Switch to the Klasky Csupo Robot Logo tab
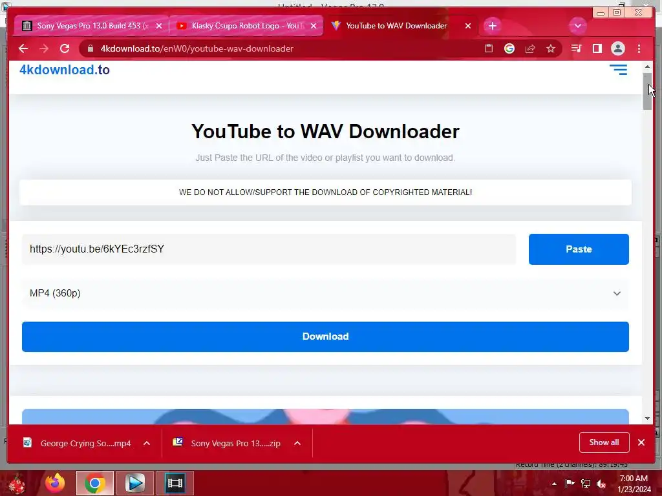The image size is (662, 496). (x=246, y=26)
